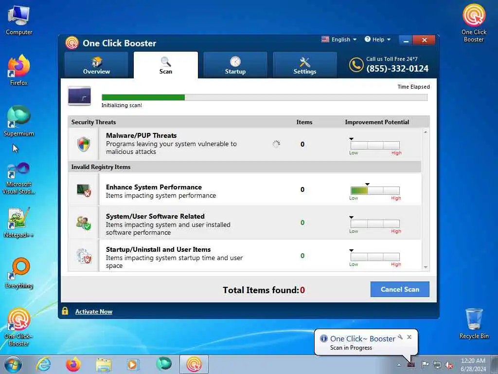Select the Malware/PUP Threats row title
This screenshot has height=374, width=498.
pyautogui.click(x=142, y=135)
